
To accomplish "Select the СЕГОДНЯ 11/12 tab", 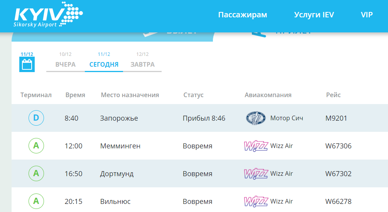I will (x=104, y=61).
